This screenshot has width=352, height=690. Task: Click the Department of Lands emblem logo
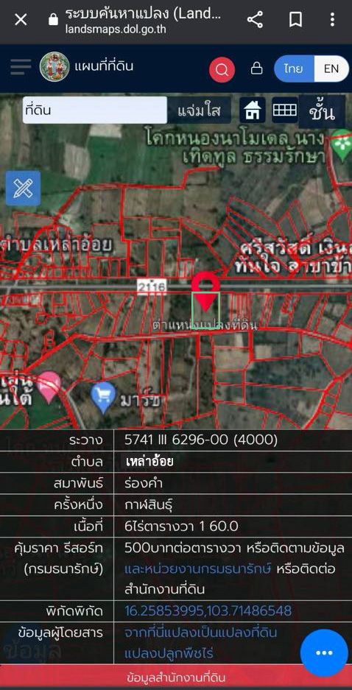54,67
